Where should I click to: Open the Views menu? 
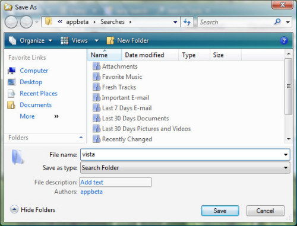pyautogui.click(x=80, y=40)
